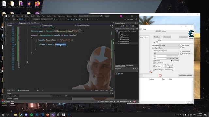Click the Stop address field in Cheat Engine
Viewport: 209px width, 117px height.
point(168,58)
